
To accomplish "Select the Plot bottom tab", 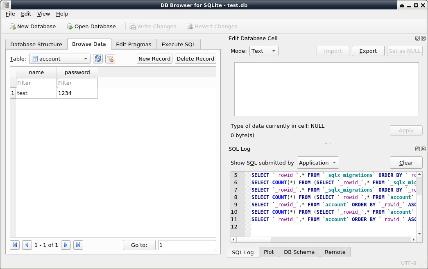I will point(269,252).
